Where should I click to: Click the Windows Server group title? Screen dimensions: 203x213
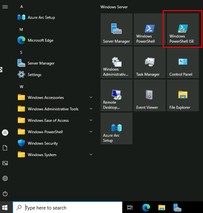coord(114,7)
